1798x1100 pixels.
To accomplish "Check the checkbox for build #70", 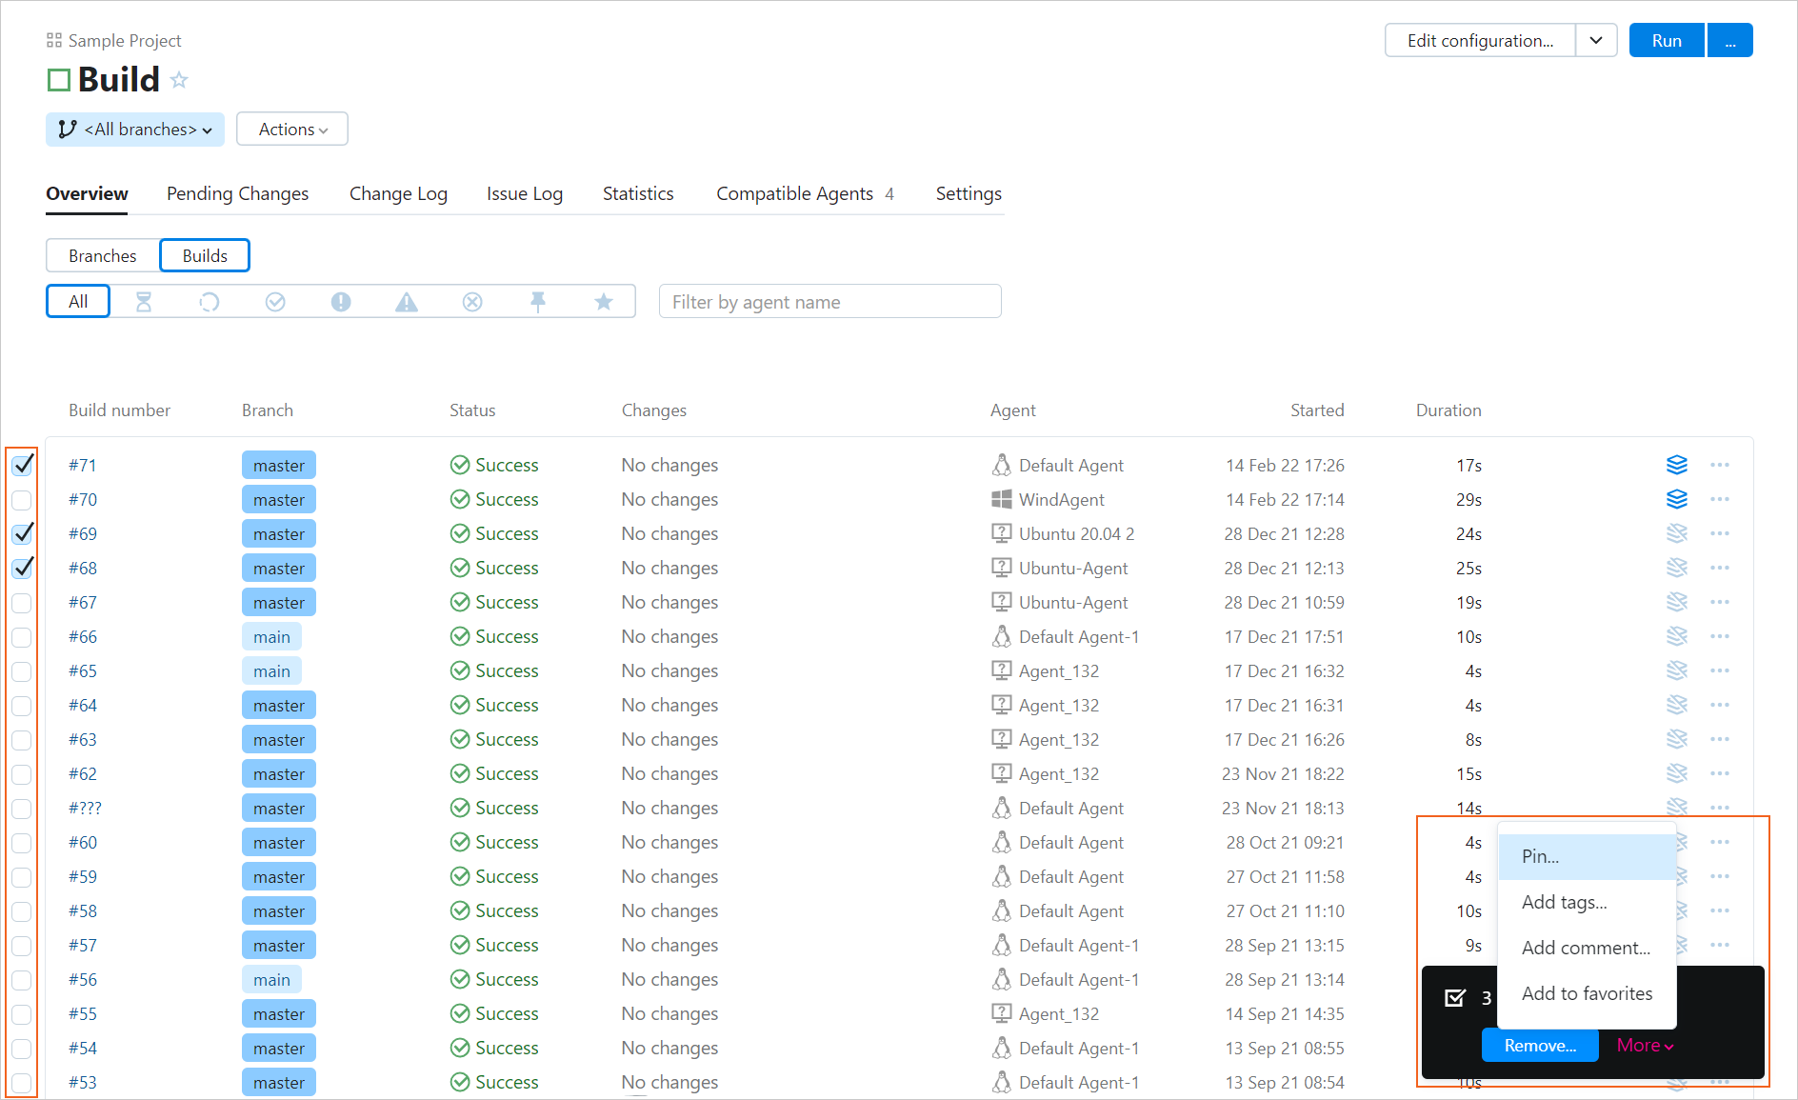I will (21, 499).
